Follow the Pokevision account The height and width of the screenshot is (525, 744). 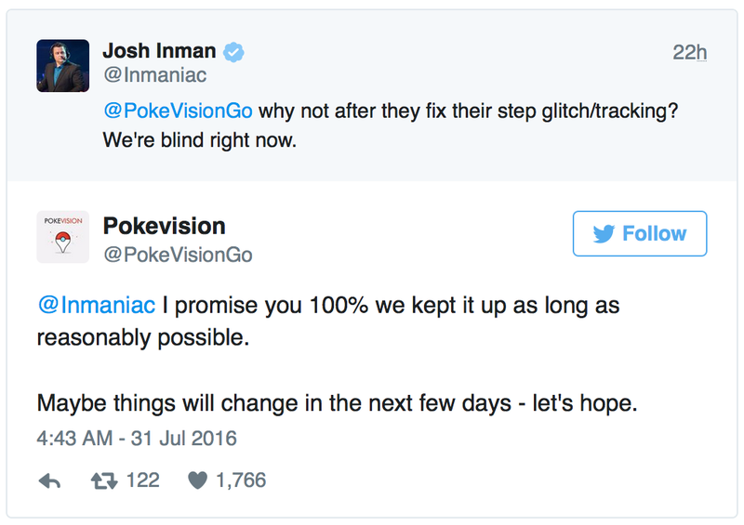coord(640,234)
